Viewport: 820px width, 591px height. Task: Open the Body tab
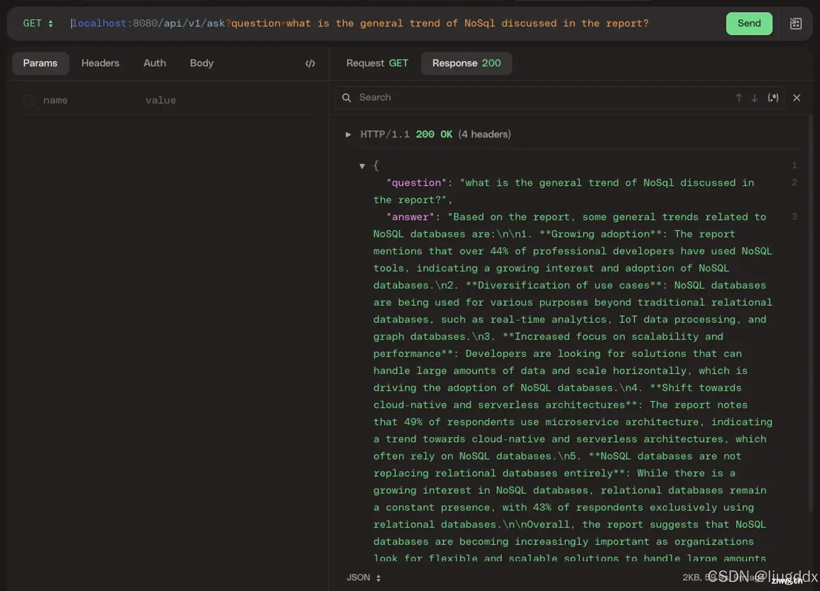(x=201, y=63)
